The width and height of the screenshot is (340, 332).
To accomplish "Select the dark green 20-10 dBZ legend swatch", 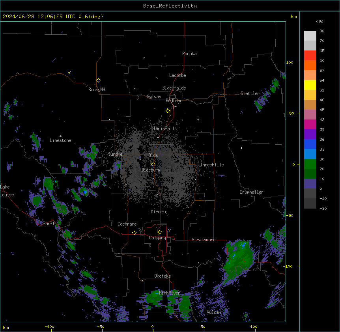I will click(310, 173).
